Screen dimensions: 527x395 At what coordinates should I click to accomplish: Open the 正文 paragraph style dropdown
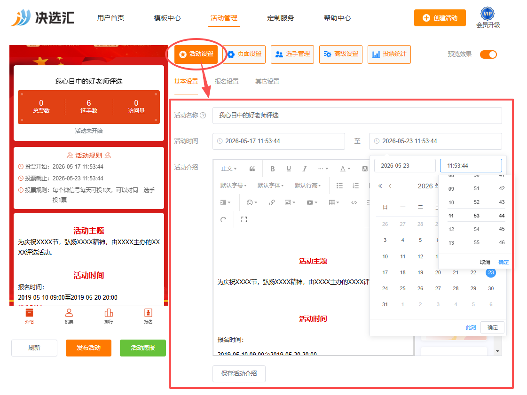[x=228, y=169]
